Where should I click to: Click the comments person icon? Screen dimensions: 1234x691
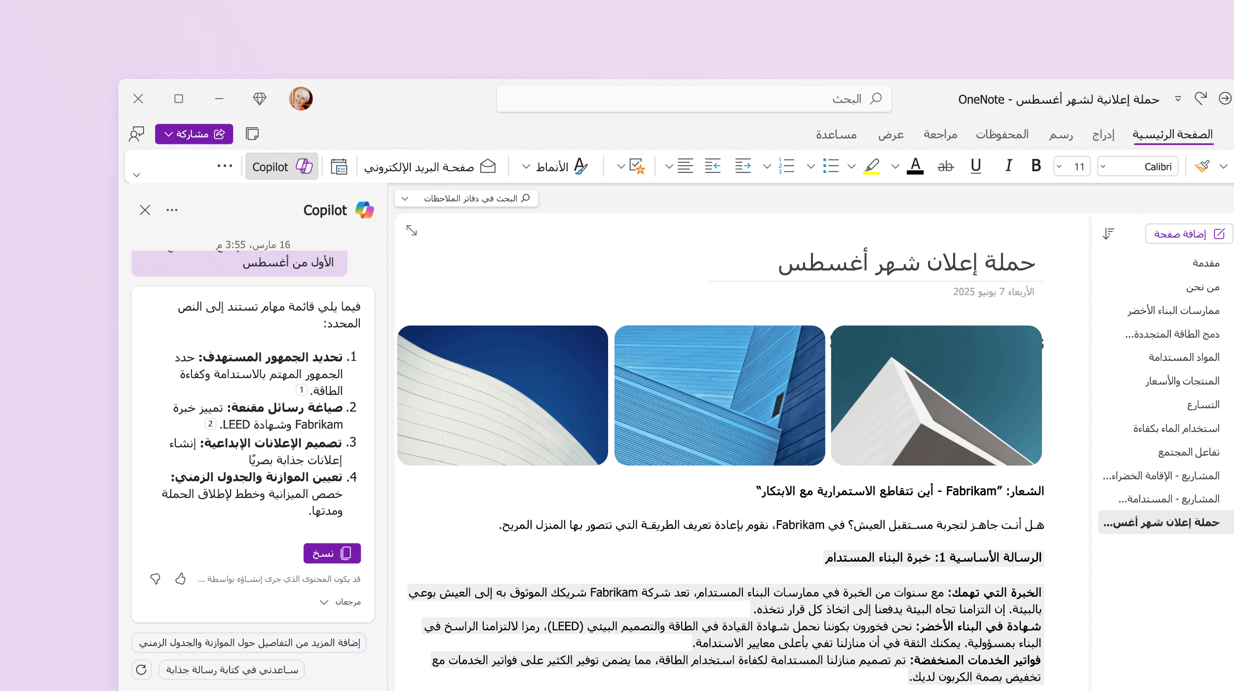(x=137, y=134)
